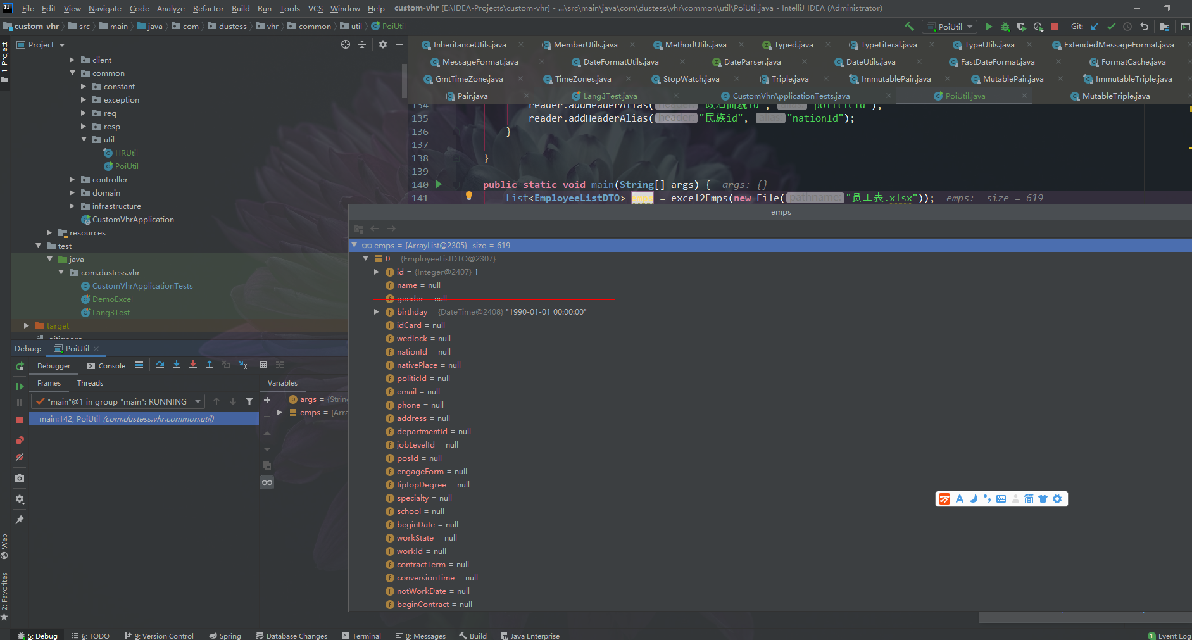
Task: Expand the birthday field node
Action: 377,311
